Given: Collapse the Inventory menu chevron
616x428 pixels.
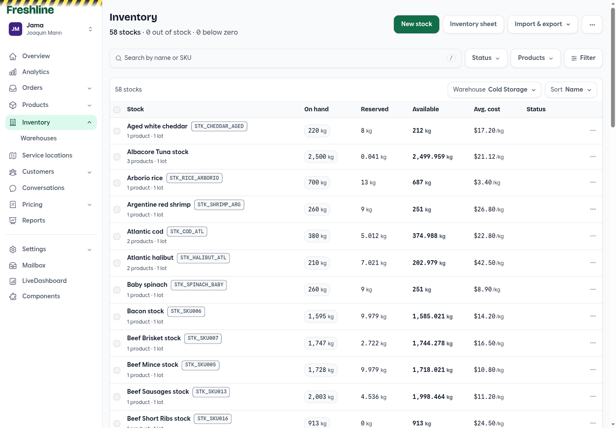Looking at the screenshot, I should click(x=89, y=122).
